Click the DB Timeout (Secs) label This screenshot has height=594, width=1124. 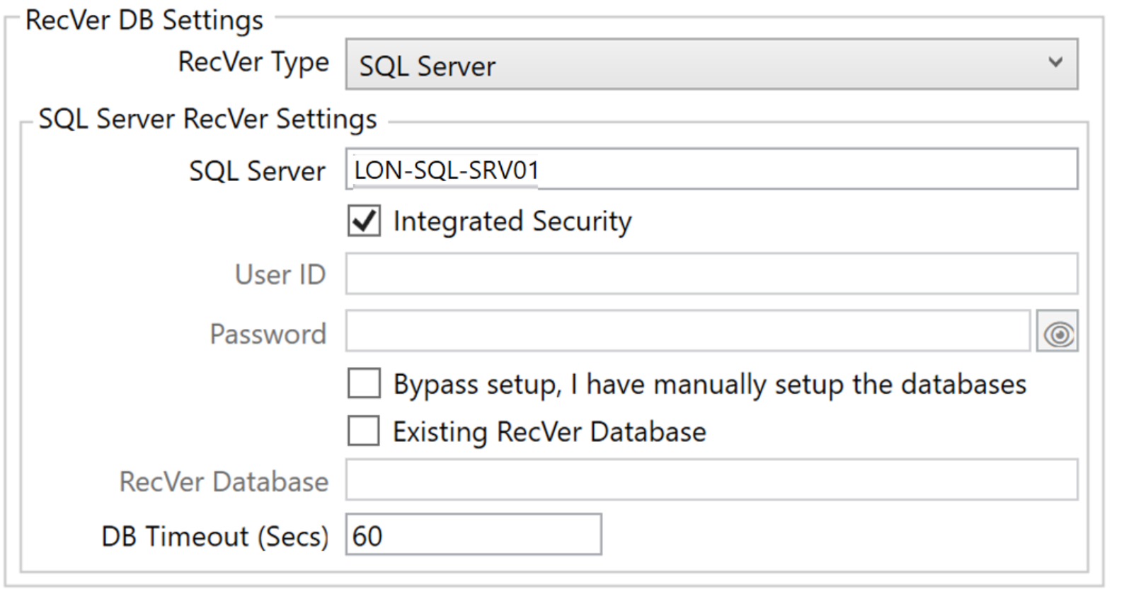point(215,537)
